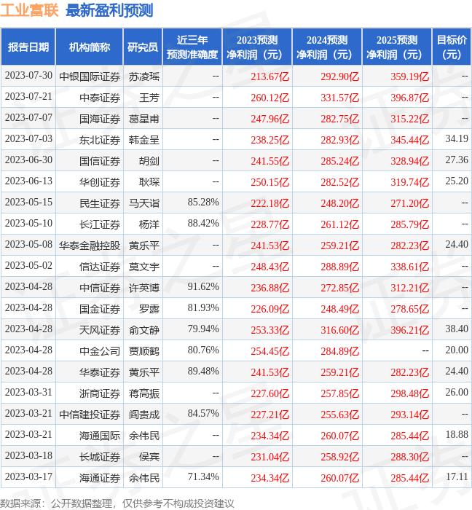The width and height of the screenshot is (472, 510).
Task: Click the 最新盈利预测 heading
Action: [x=109, y=11]
